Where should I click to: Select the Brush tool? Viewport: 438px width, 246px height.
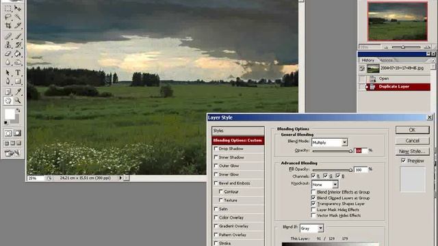click(18, 36)
